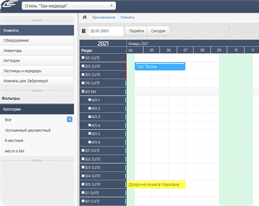Click the company logo in header
Viewport: 259px width, 206px height.
[10, 4]
